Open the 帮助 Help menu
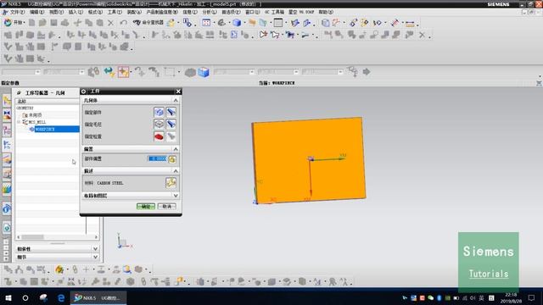Screen dimensions: 543x305 click(326, 12)
